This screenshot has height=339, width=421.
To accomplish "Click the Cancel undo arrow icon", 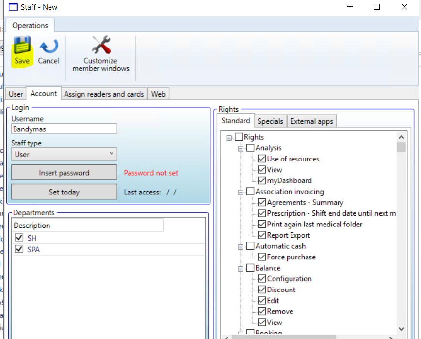I will click(49, 46).
